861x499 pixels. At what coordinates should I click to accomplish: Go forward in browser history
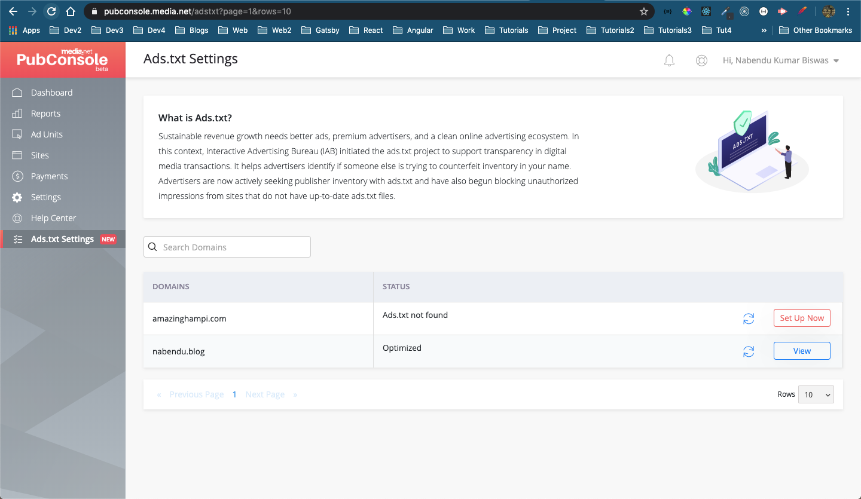click(32, 11)
